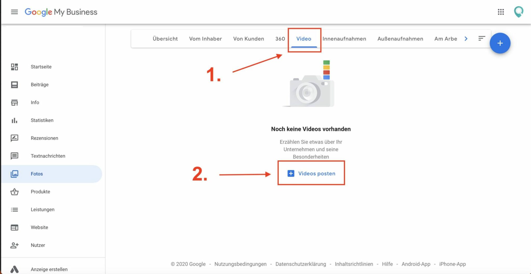Click the camera placeholder illustration

click(x=309, y=84)
